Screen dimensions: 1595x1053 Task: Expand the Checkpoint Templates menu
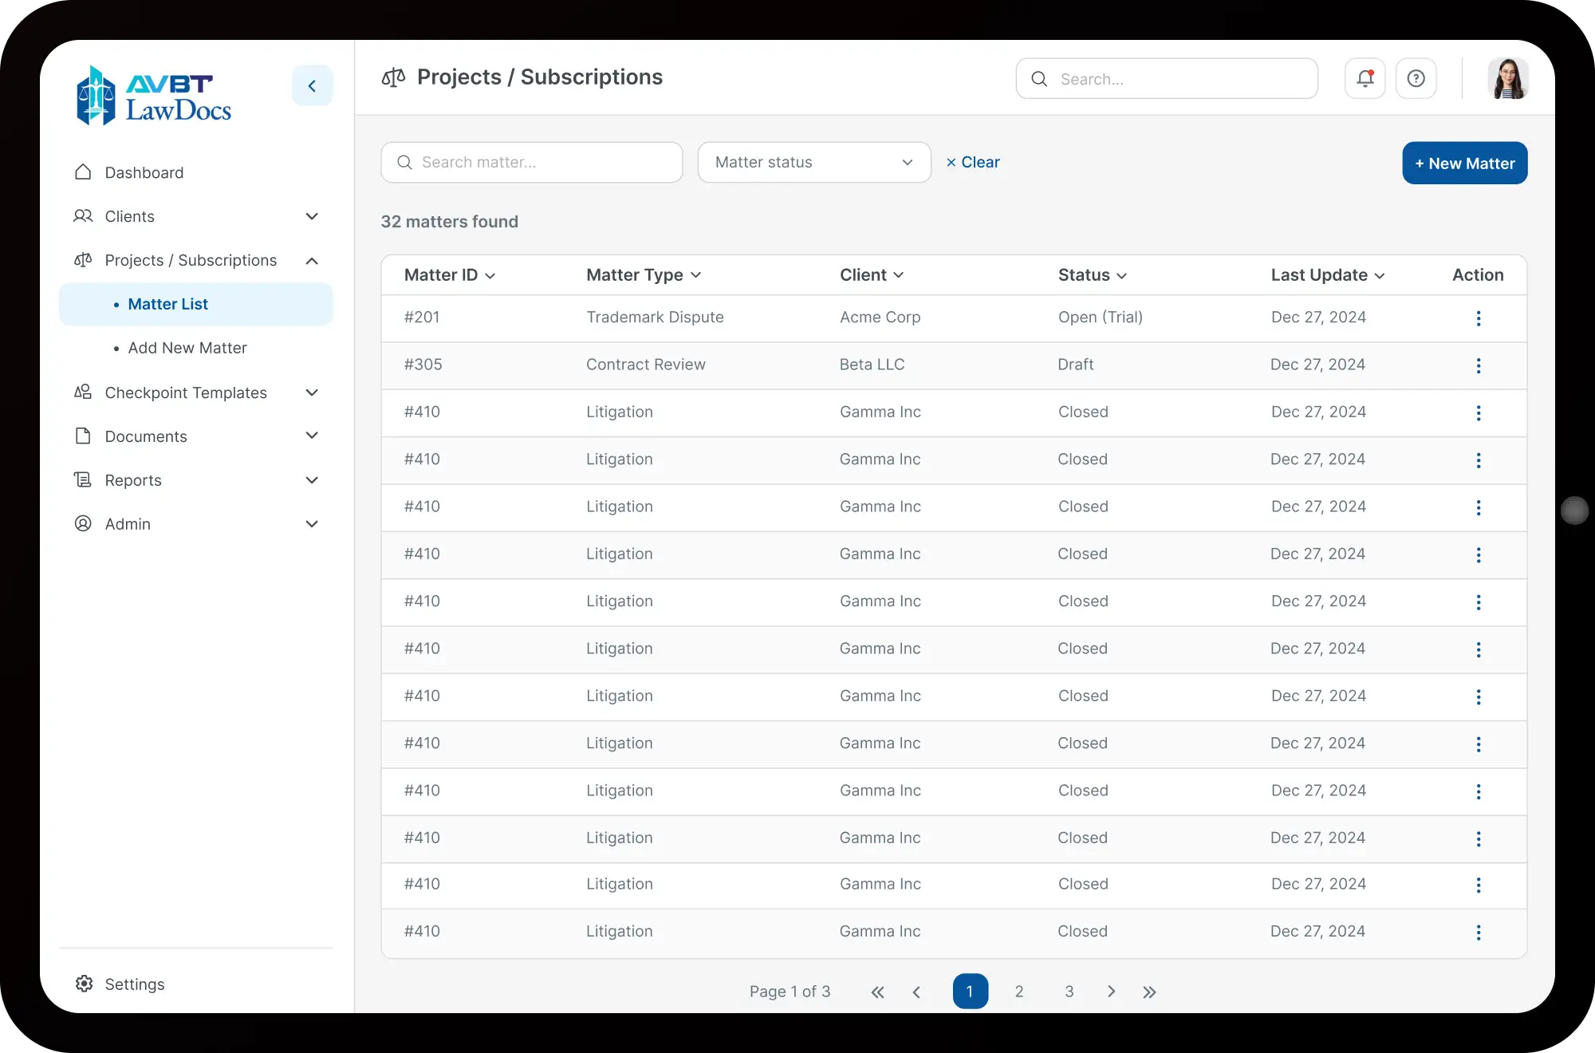pos(195,392)
